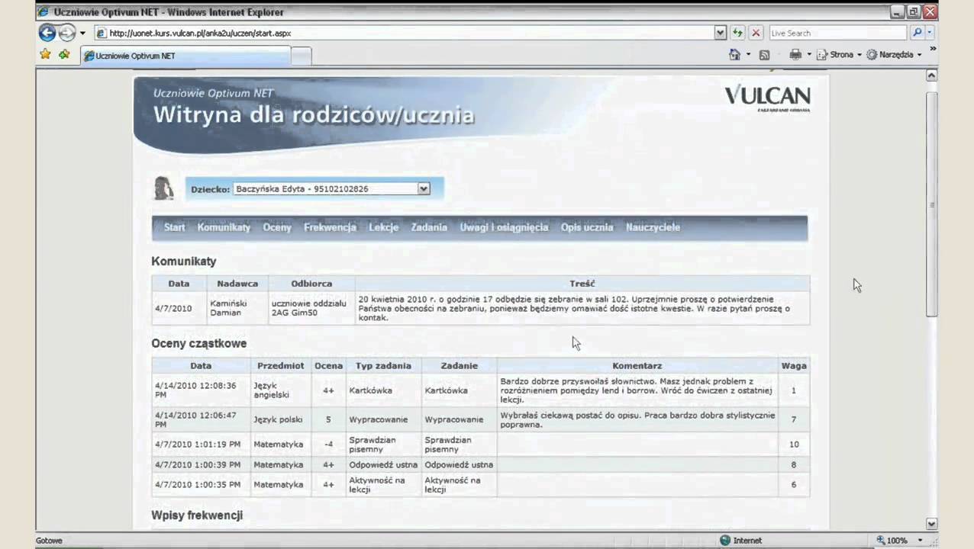Click the 'Język polski' subject cell

pyautogui.click(x=279, y=419)
